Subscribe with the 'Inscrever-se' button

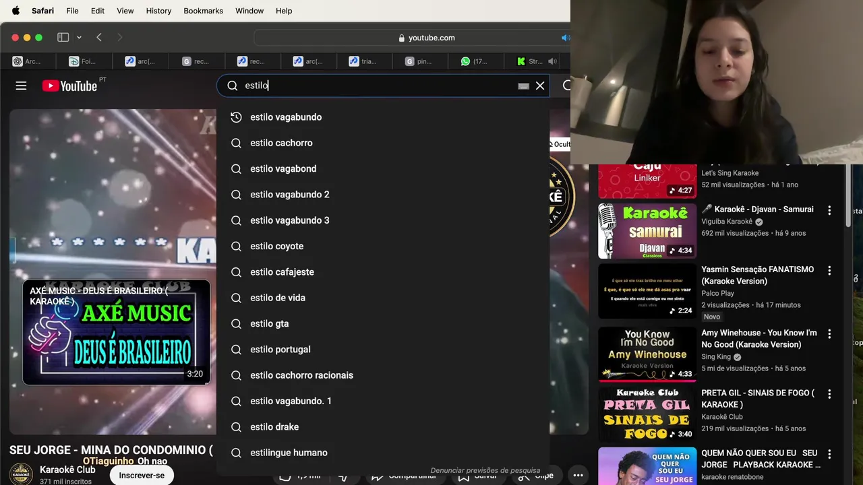click(142, 475)
